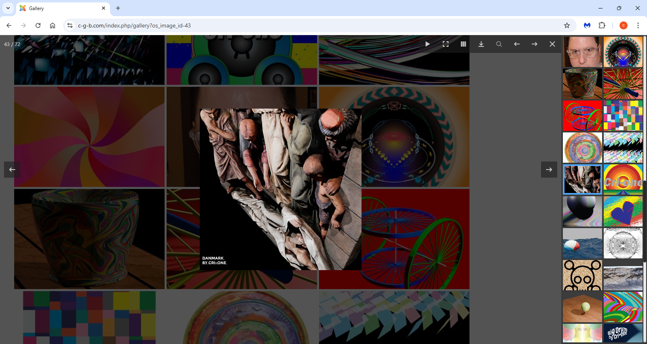The height and width of the screenshot is (344, 647).
Task: Open the circular mandala thumbnail in sidebar
Action: (623, 52)
